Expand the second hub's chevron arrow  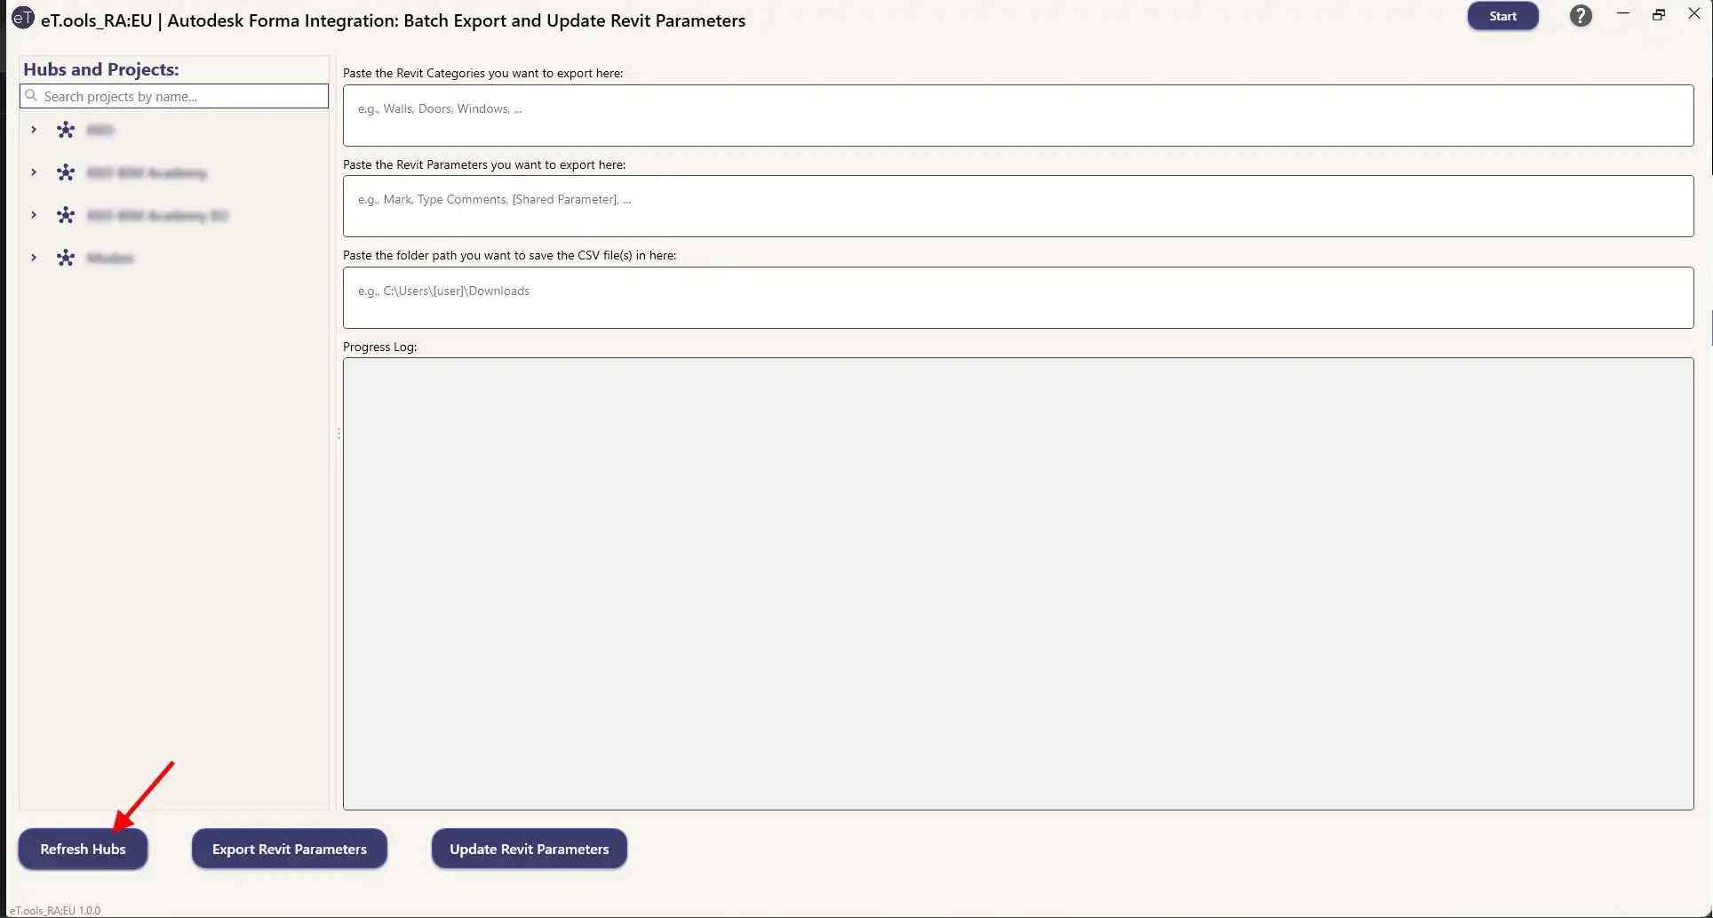pos(34,172)
